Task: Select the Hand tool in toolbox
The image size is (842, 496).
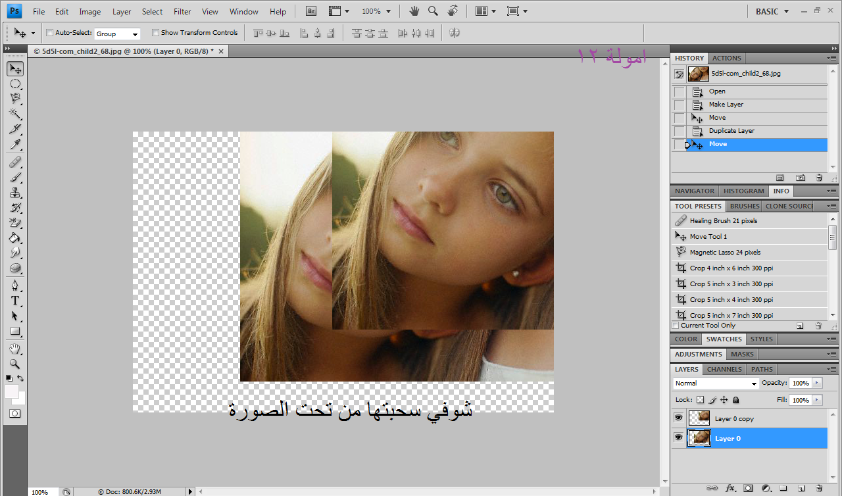Action: [15, 349]
